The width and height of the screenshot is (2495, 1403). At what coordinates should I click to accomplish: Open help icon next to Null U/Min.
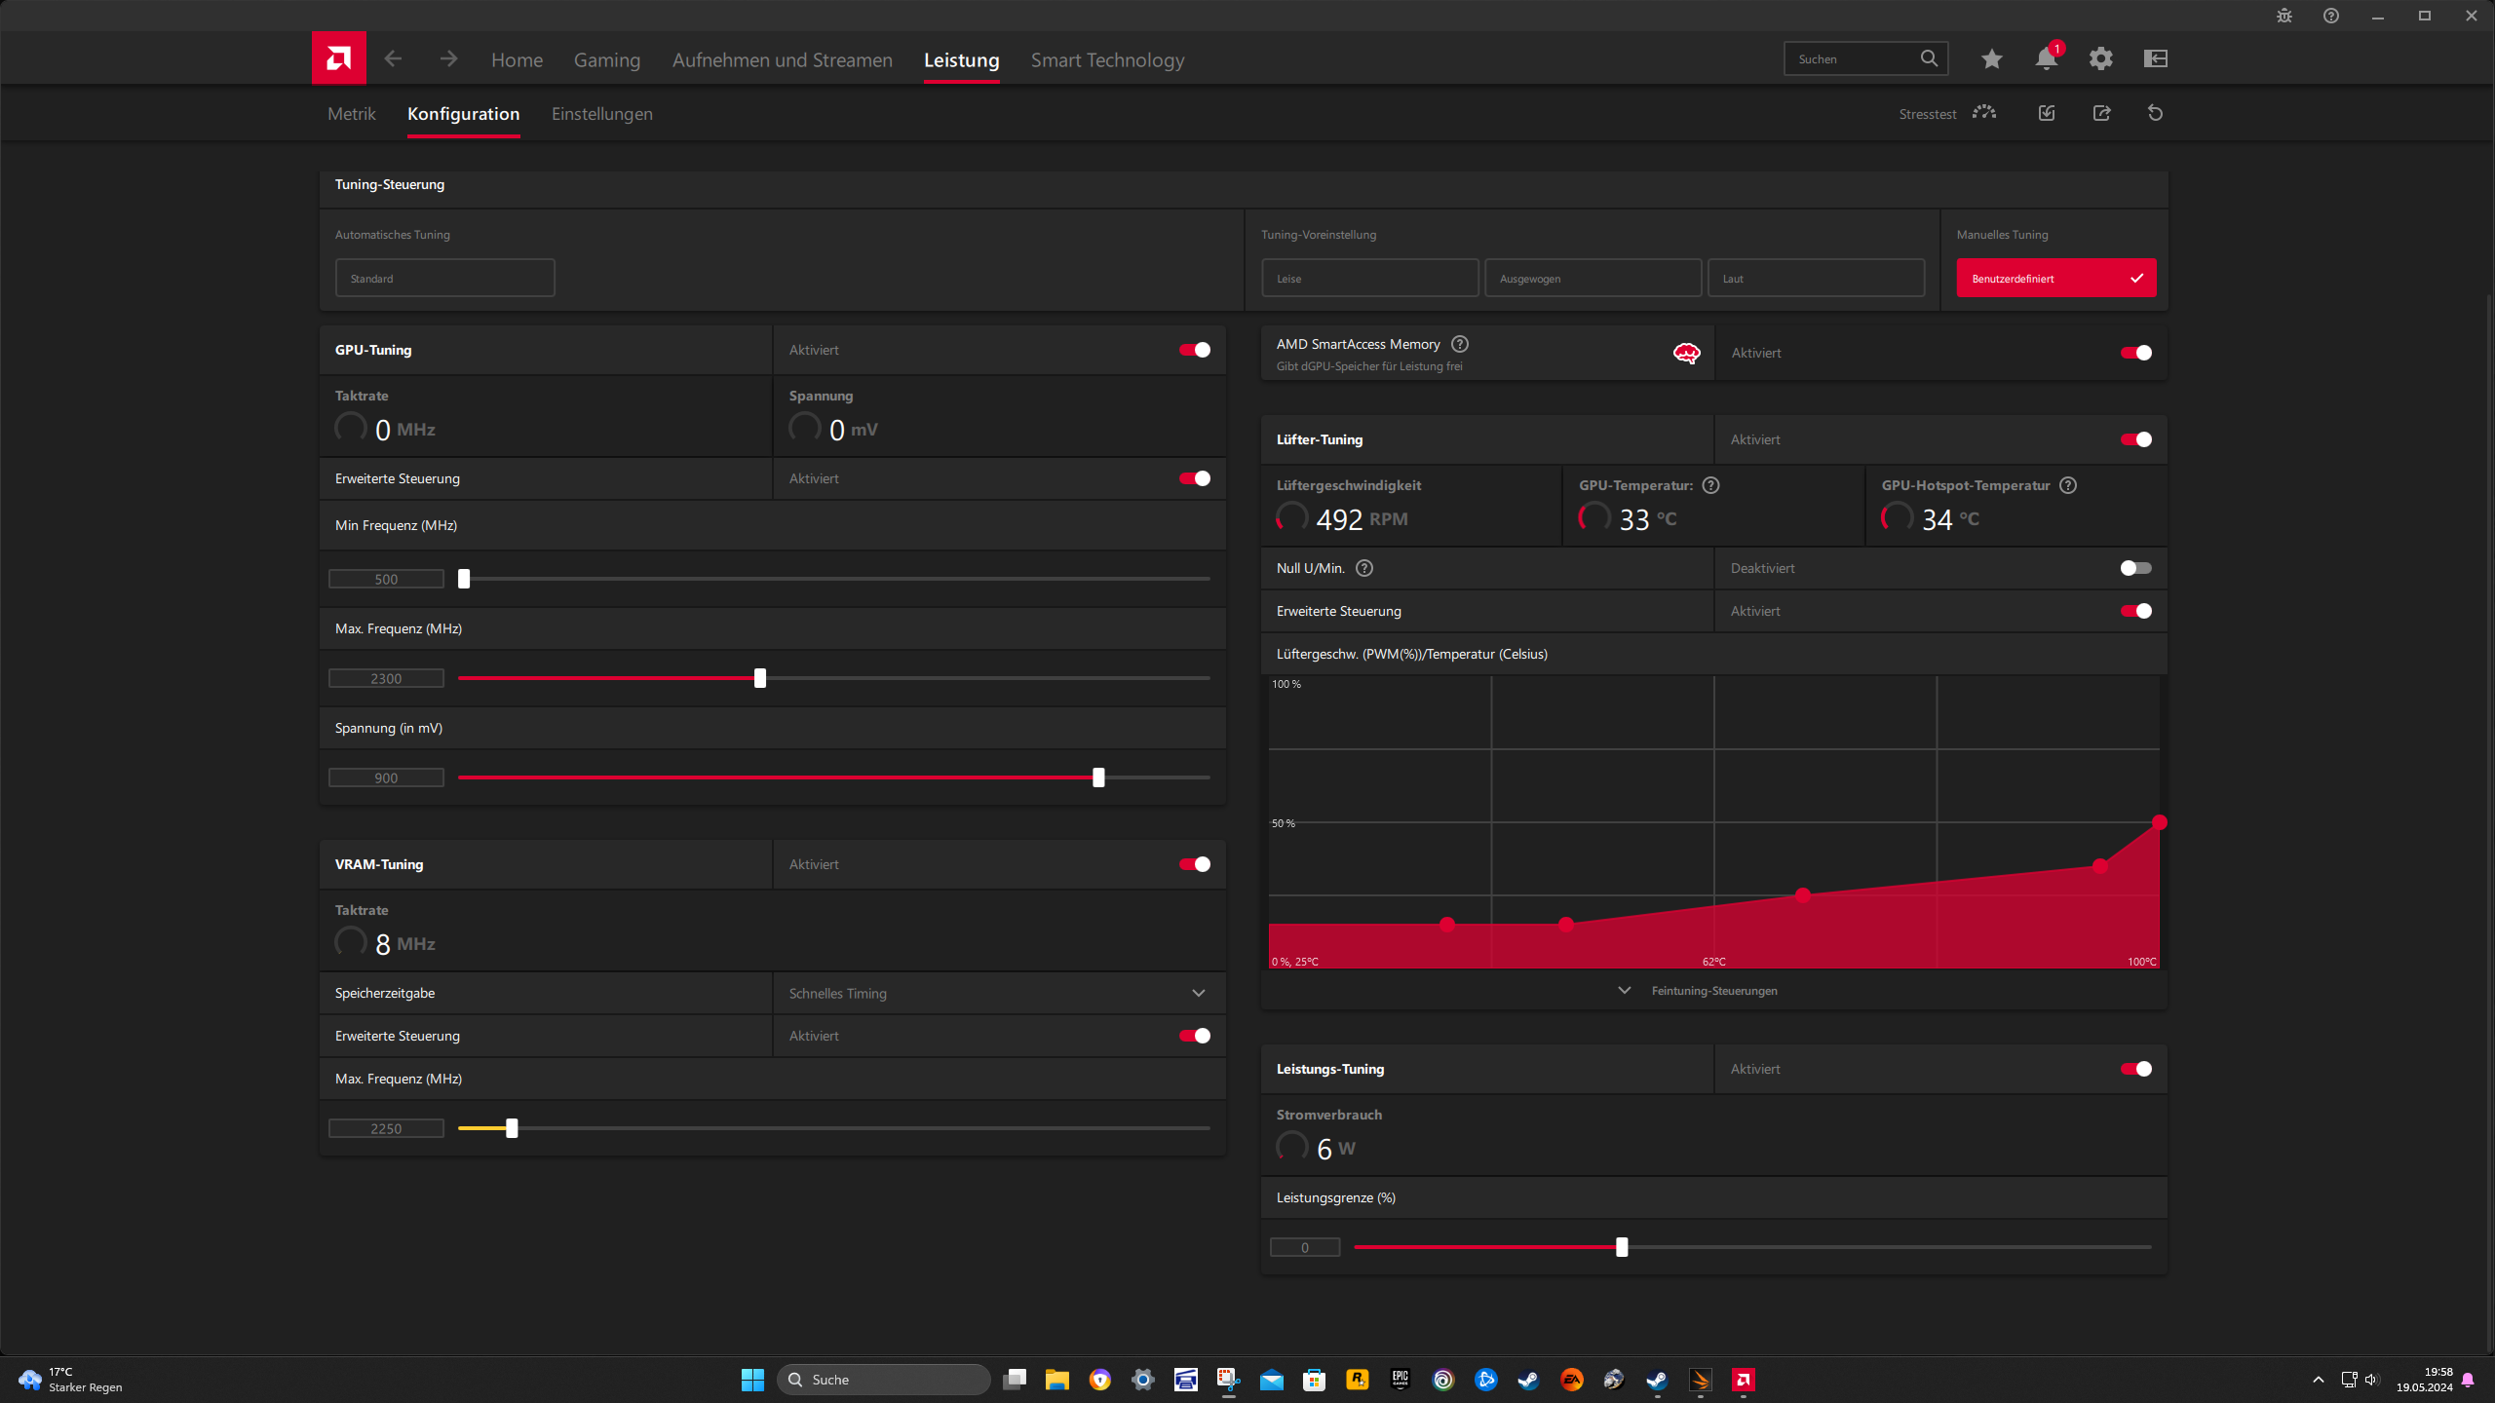tap(1364, 568)
